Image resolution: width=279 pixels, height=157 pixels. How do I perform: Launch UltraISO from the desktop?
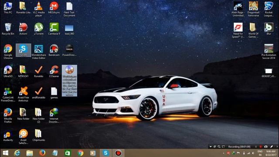[8, 72]
